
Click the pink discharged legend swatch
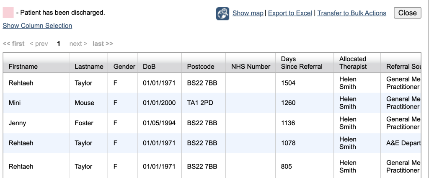8,13
